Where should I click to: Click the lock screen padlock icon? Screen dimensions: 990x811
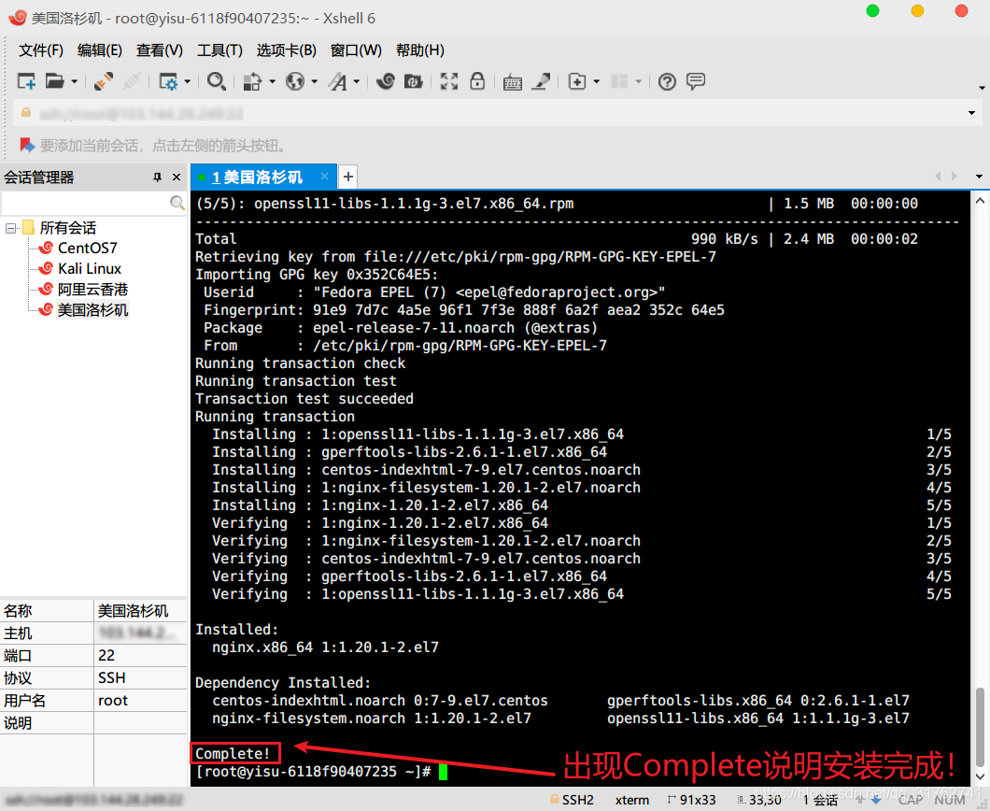477,81
